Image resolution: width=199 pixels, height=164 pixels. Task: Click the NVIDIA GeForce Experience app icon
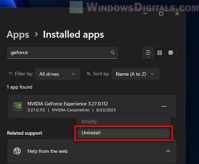(18, 106)
